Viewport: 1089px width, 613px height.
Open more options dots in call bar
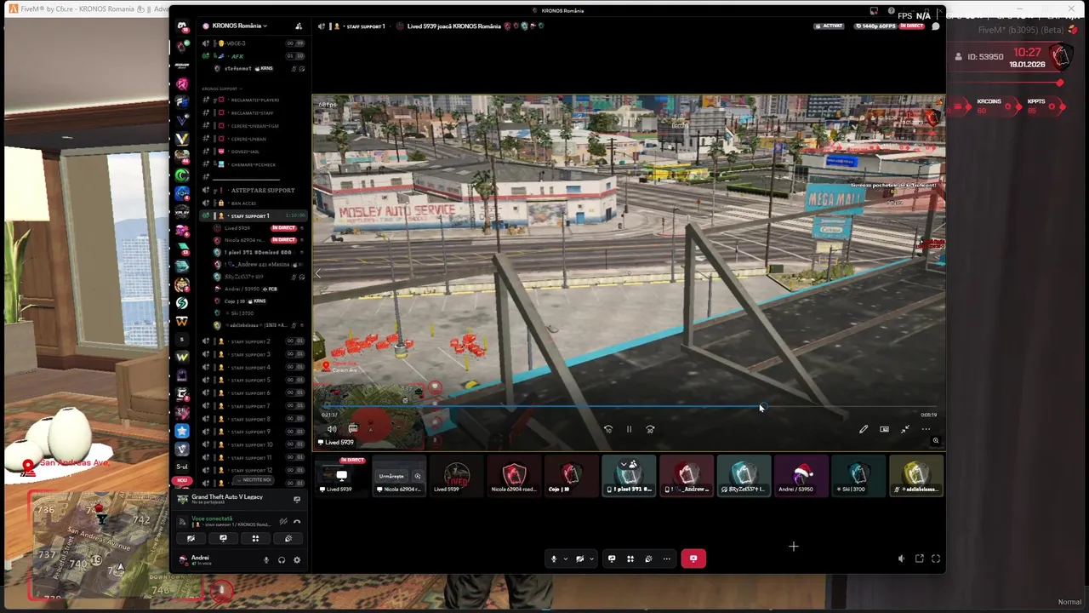pos(666,559)
